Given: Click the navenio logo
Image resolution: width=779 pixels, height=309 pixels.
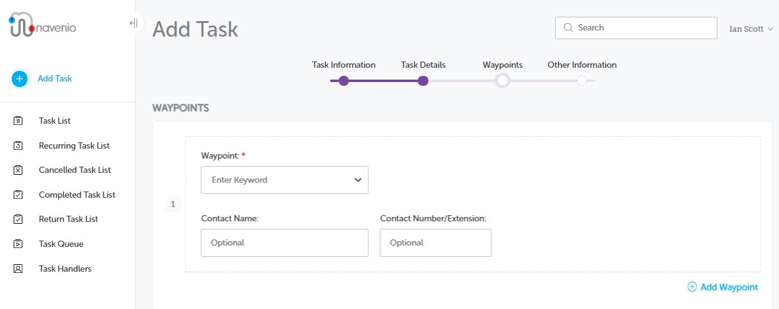Looking at the screenshot, I should pyautogui.click(x=42, y=24).
